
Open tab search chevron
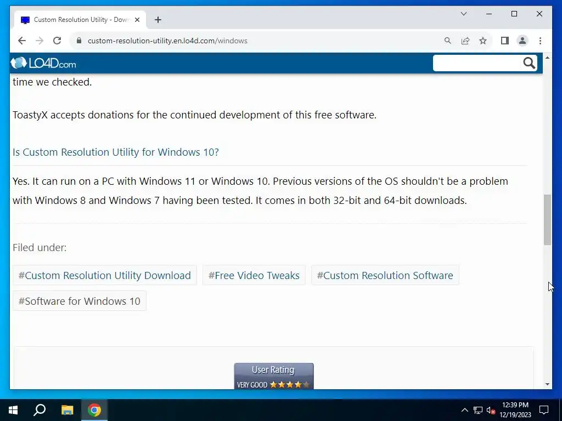[464, 14]
